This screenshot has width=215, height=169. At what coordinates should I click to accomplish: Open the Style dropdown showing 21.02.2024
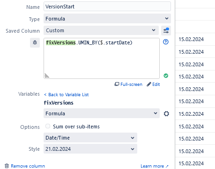click(x=90, y=149)
